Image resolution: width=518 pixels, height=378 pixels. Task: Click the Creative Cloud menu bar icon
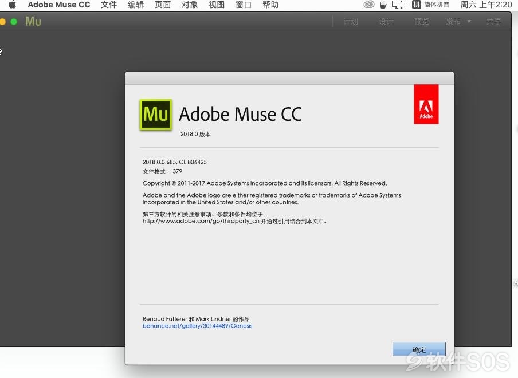(x=368, y=5)
